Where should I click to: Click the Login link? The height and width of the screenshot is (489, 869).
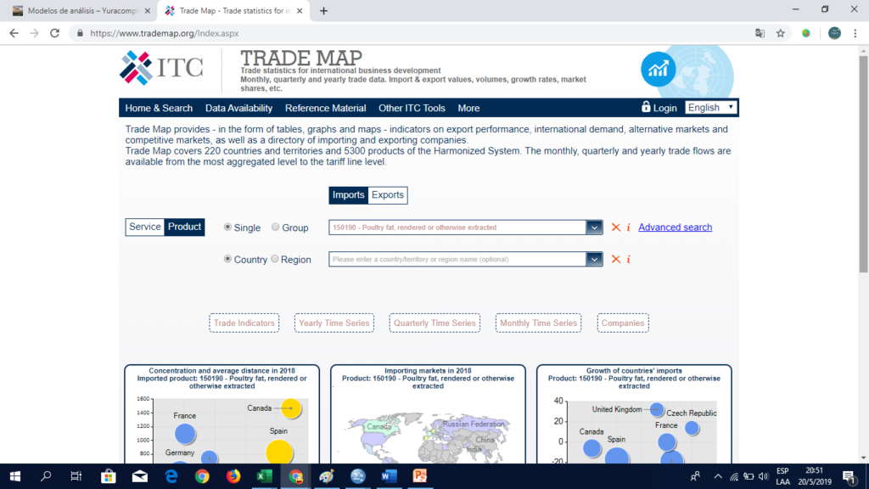664,108
